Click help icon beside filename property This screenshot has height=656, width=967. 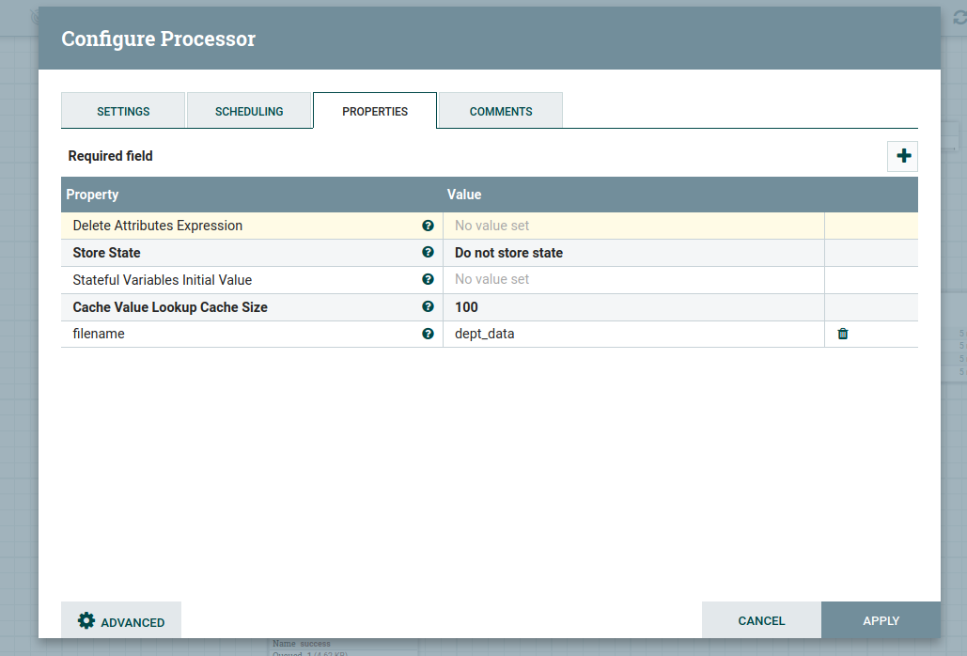click(429, 334)
